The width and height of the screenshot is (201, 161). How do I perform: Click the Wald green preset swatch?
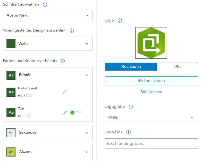[x=11, y=44]
